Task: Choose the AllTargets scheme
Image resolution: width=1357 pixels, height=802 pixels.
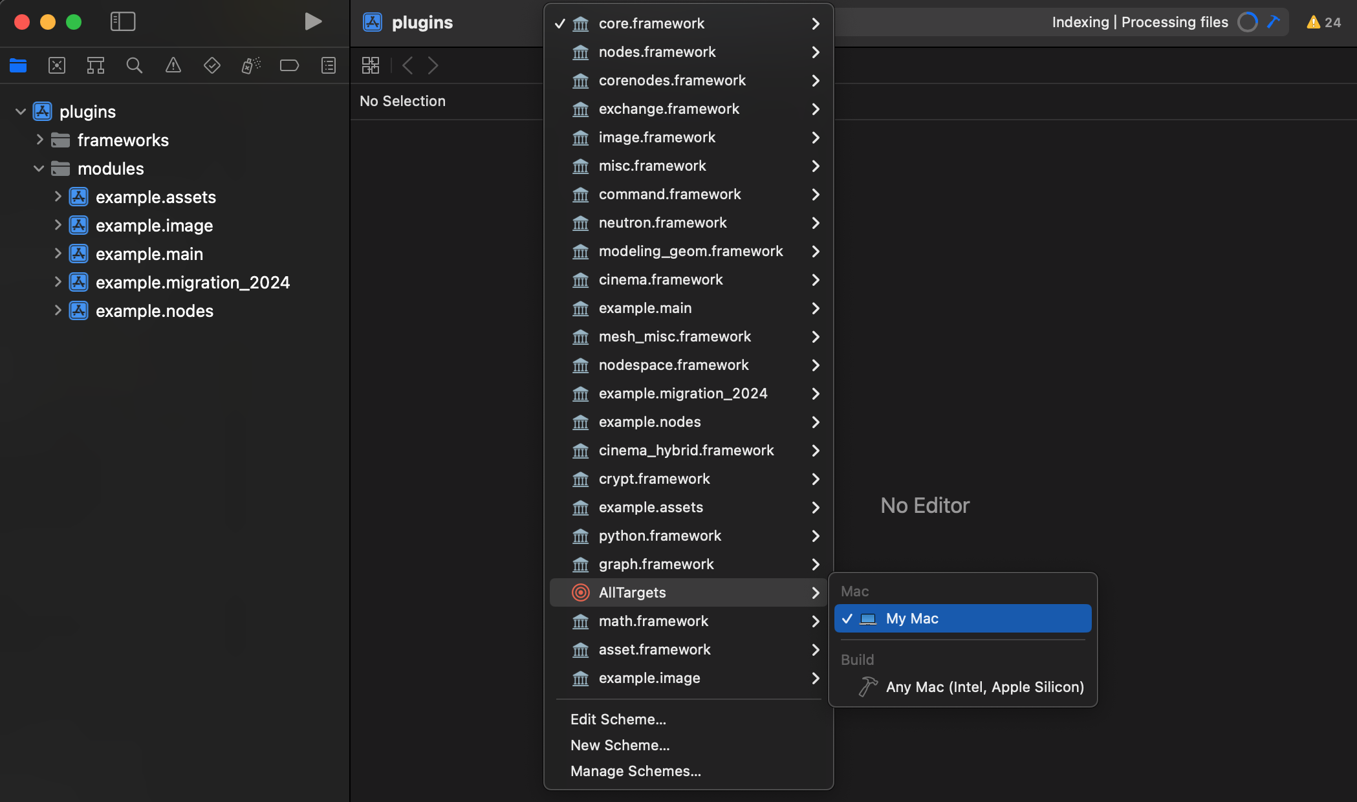Action: [x=688, y=592]
